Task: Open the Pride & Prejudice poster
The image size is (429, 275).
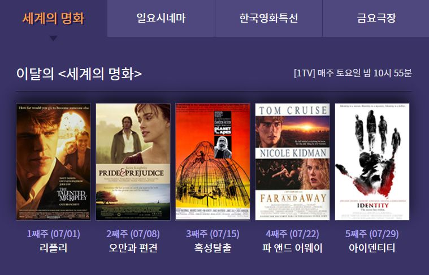Action: coord(133,162)
